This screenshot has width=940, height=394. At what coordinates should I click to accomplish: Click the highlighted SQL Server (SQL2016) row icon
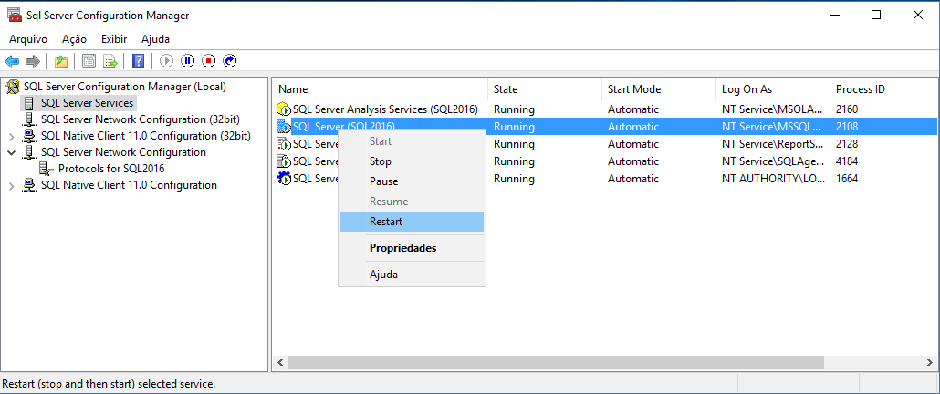[284, 127]
